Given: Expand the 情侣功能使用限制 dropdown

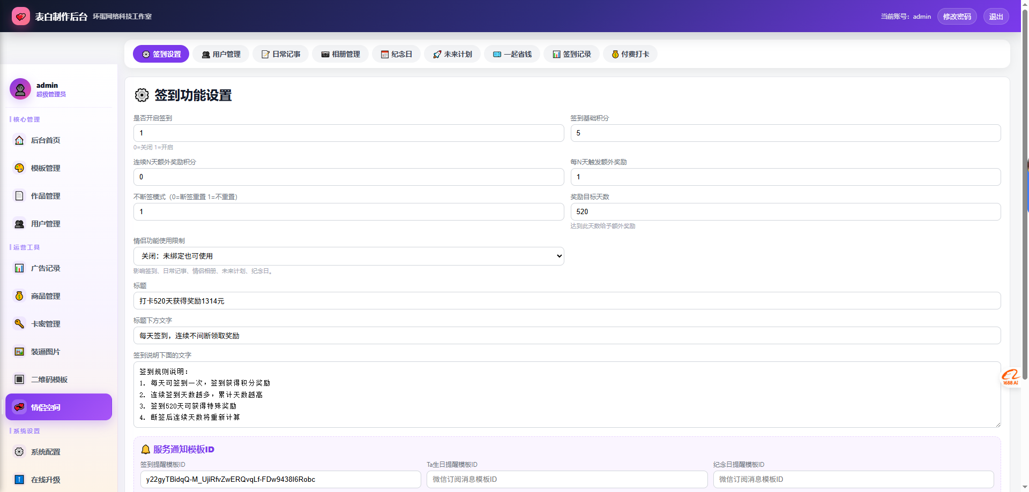Looking at the screenshot, I should 348,256.
